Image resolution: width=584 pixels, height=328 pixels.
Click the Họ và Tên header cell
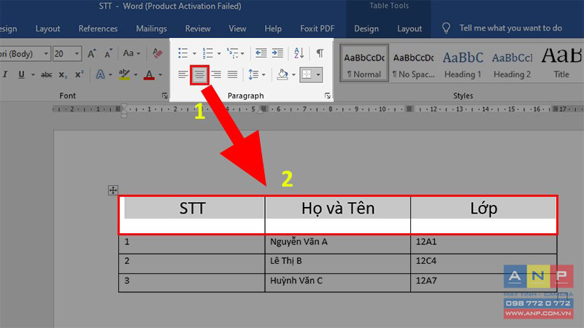click(338, 214)
